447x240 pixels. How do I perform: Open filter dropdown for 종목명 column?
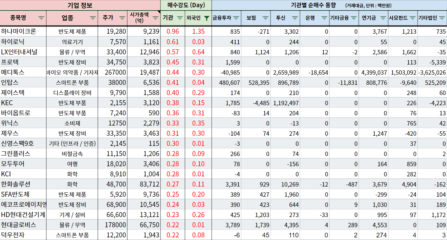41,18
